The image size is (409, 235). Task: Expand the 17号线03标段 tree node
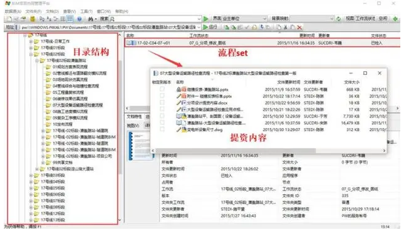[31, 176]
